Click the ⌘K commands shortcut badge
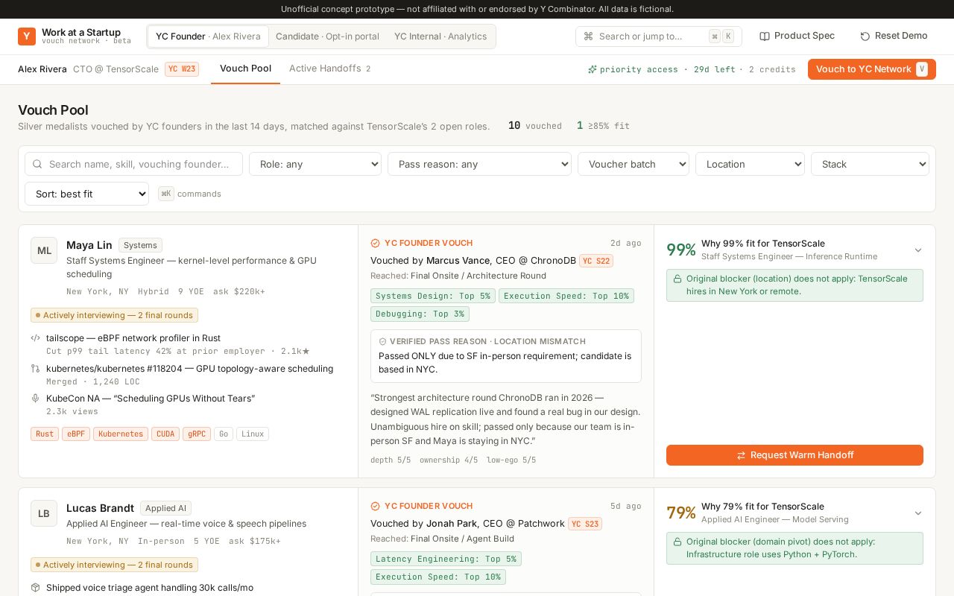Image resolution: width=954 pixels, height=596 pixels. click(x=165, y=194)
